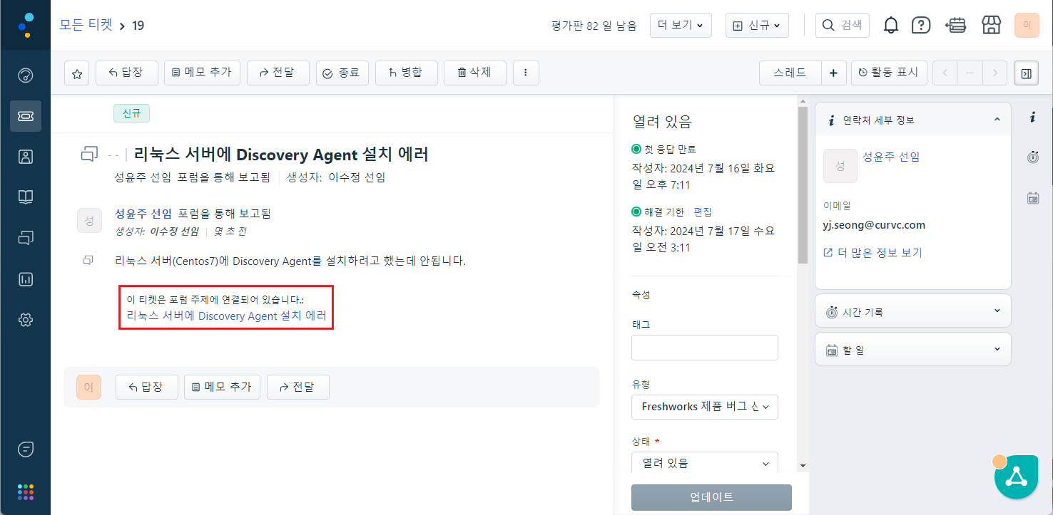Expand the 시간 기록 panel
This screenshot has width=1053, height=515.
click(912, 312)
